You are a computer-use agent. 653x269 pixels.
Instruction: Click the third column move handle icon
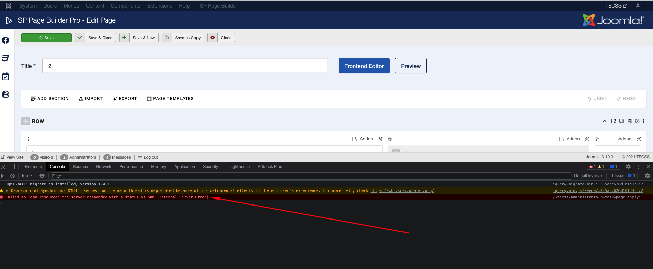point(597,139)
